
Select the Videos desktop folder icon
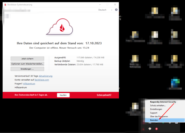(135, 36)
